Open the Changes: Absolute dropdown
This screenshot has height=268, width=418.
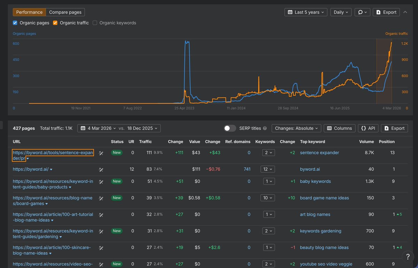pos(296,128)
